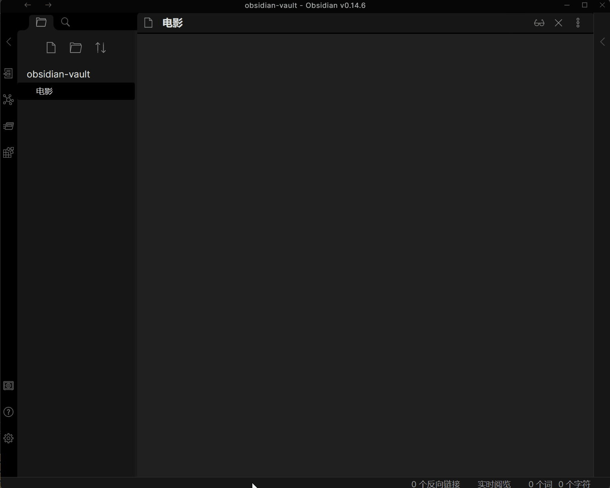Open the settings gear
This screenshot has width=610, height=488.
pos(8,438)
